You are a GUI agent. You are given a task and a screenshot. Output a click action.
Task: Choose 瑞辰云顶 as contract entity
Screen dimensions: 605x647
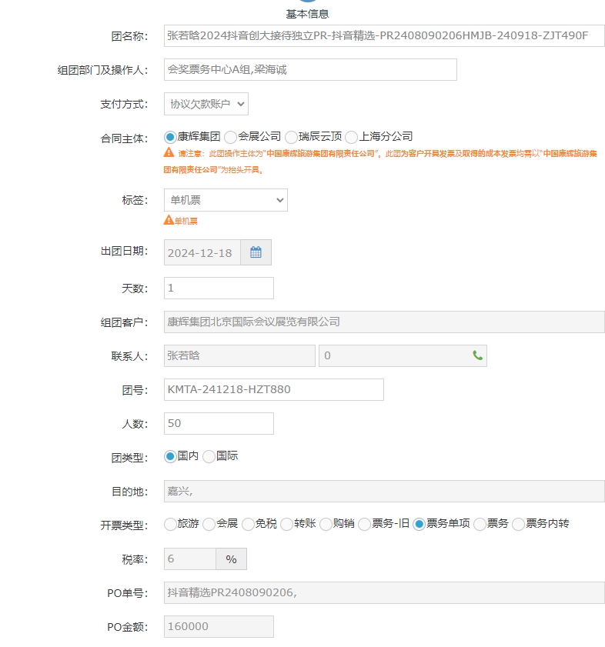pyautogui.click(x=291, y=137)
